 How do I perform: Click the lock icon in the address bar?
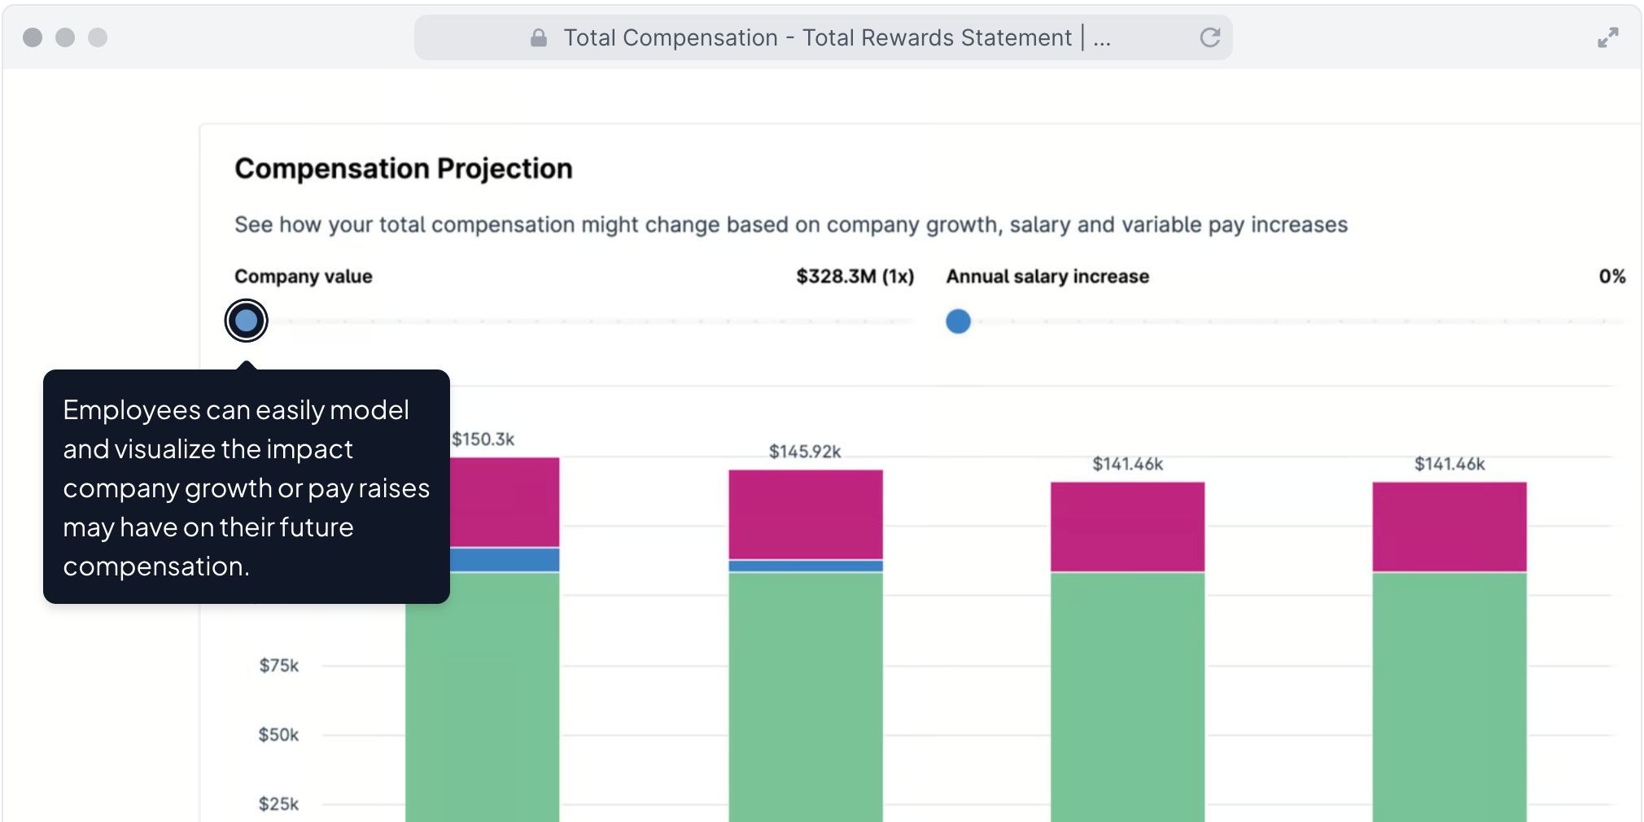pos(538,37)
